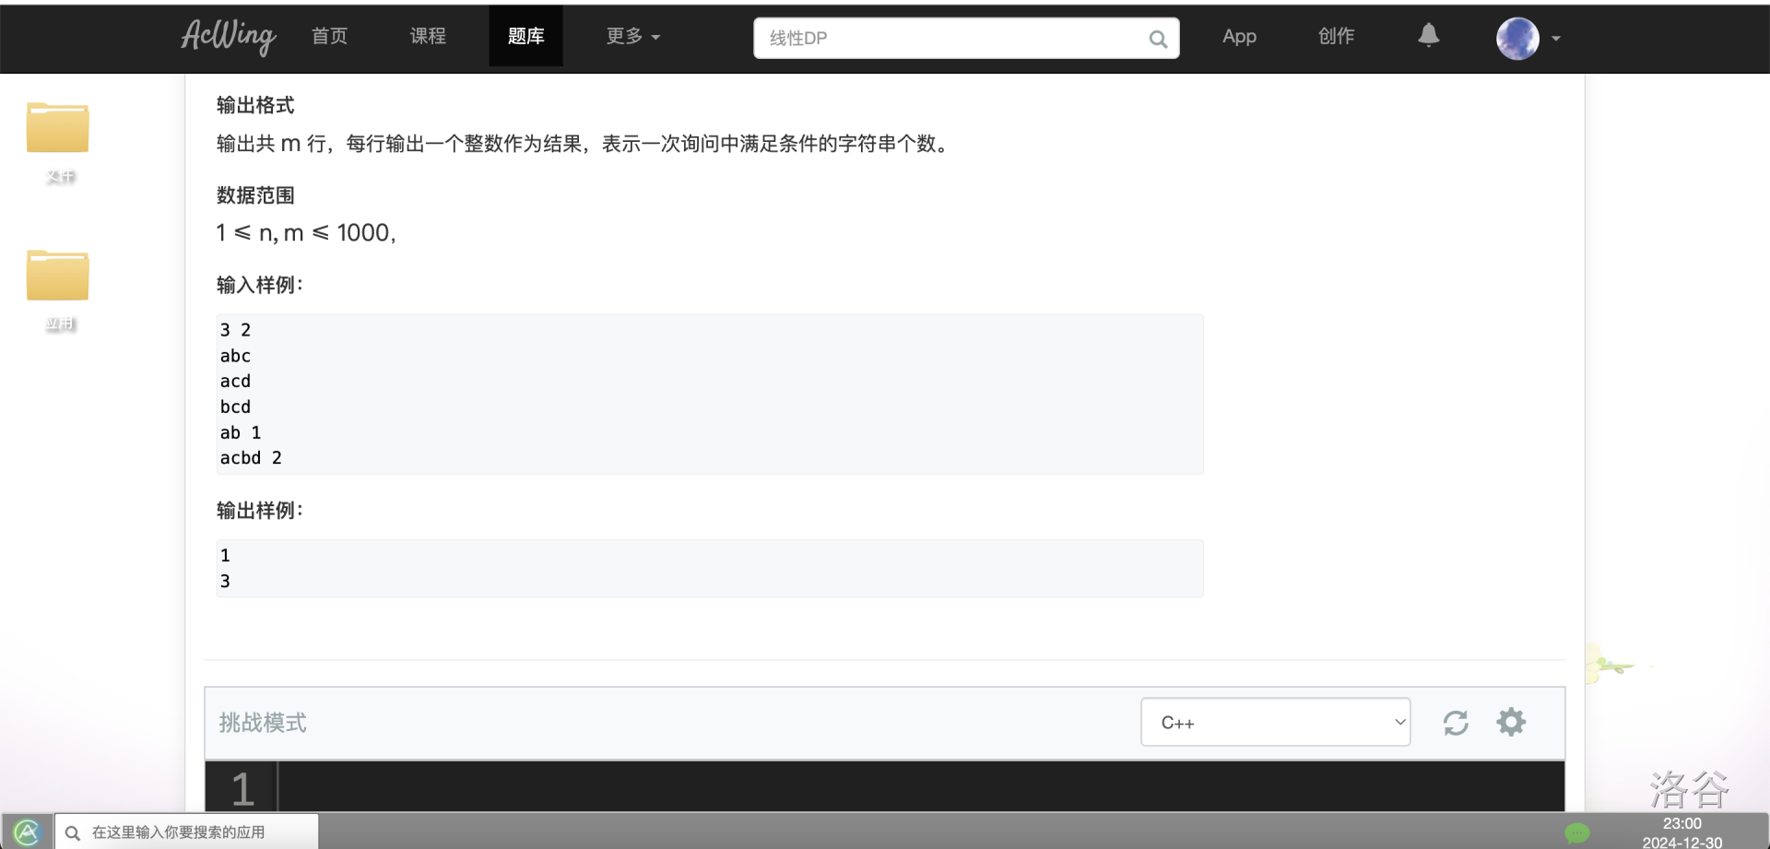
Task: Expand the account menu caret
Action: pos(1556,39)
